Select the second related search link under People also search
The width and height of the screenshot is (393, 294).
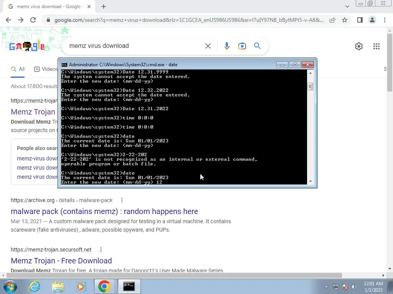click(x=37, y=168)
